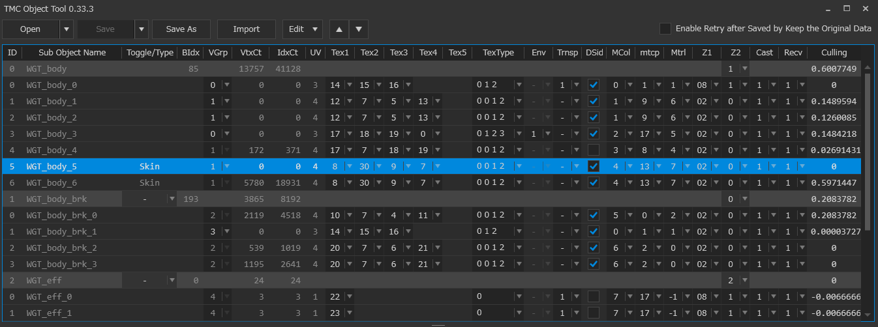The image size is (878, 327).
Task: Click the bottom panel splitter grip
Action: point(438,324)
